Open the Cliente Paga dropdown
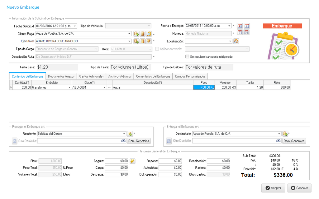The image size is (319, 199). point(129,34)
